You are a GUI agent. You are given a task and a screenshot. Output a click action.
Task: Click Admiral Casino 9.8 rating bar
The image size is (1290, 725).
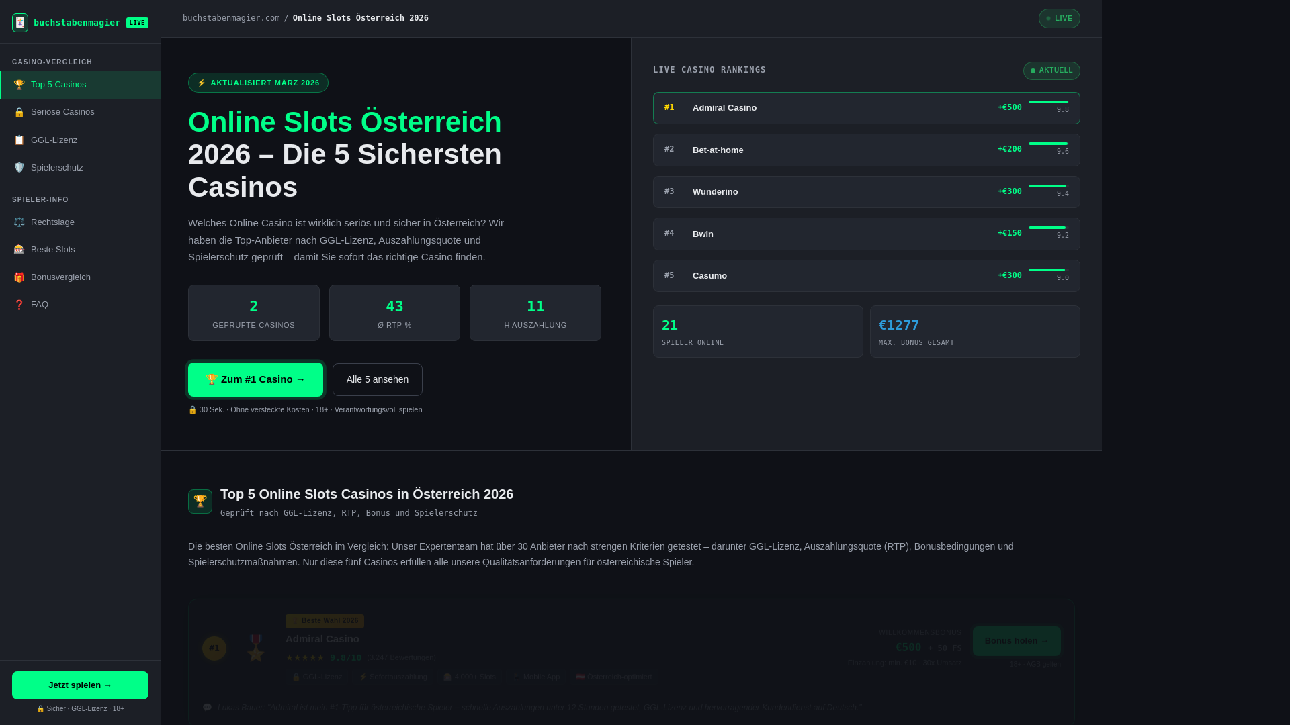pos(1048,102)
